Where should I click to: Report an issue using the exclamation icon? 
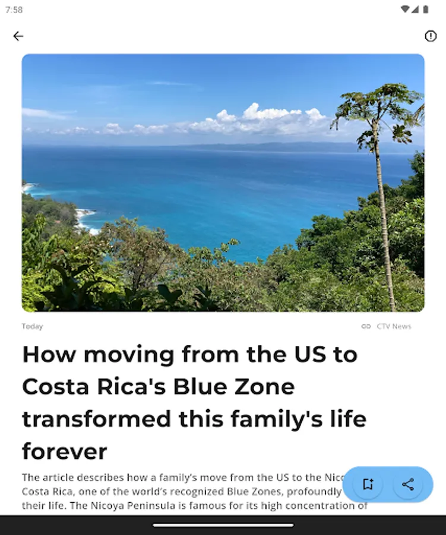pyautogui.click(x=432, y=36)
